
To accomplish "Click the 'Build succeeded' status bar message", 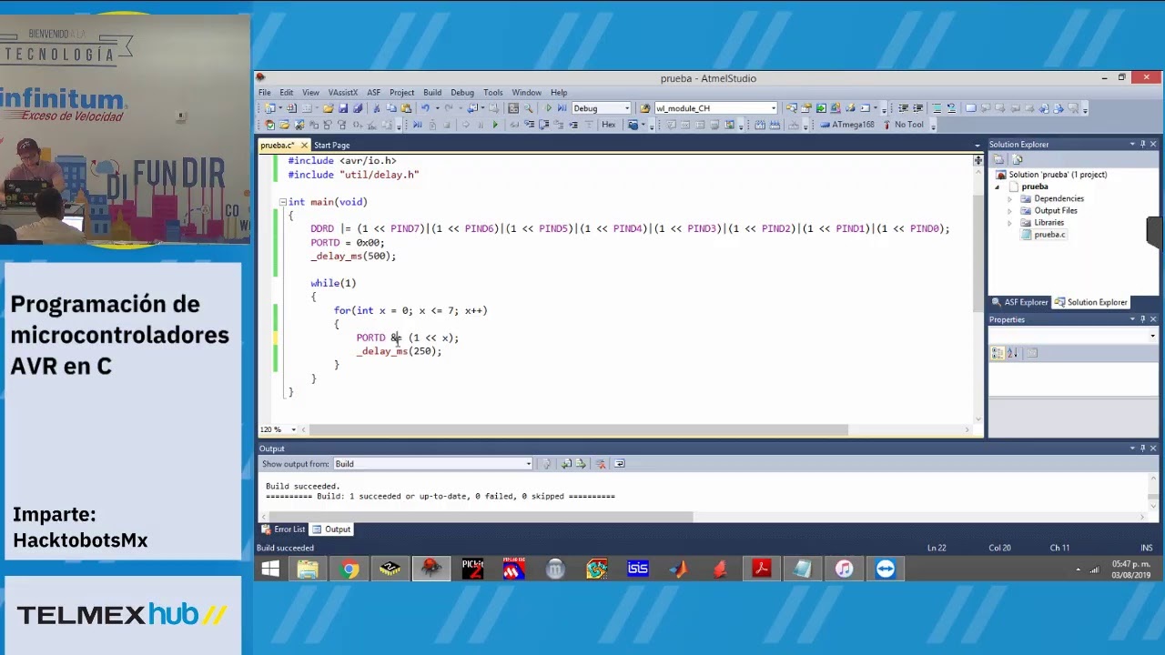I will [x=285, y=548].
